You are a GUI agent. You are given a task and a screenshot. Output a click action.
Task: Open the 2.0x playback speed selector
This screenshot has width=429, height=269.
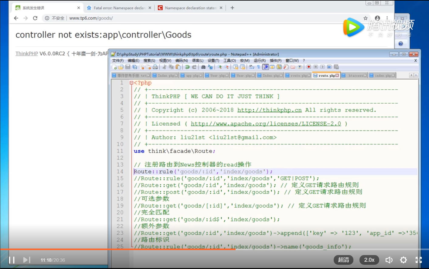point(369,260)
